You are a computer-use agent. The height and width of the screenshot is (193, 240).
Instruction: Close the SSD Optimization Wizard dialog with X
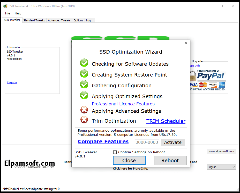186,43
